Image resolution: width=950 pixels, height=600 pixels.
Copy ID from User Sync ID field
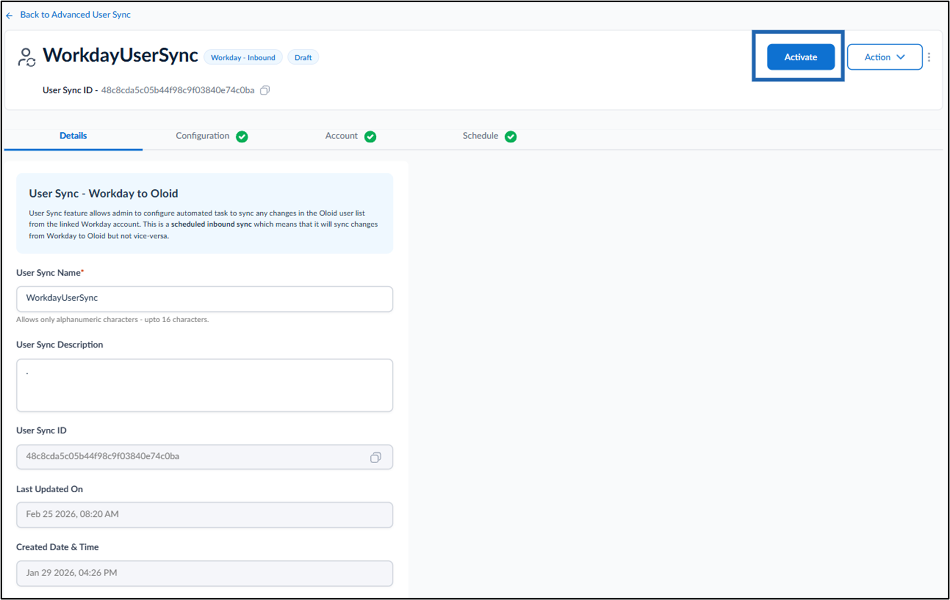(x=375, y=457)
